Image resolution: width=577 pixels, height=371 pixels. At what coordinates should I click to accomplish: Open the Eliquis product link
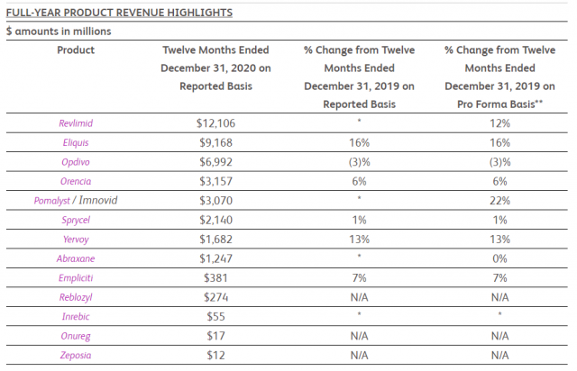[76, 141]
